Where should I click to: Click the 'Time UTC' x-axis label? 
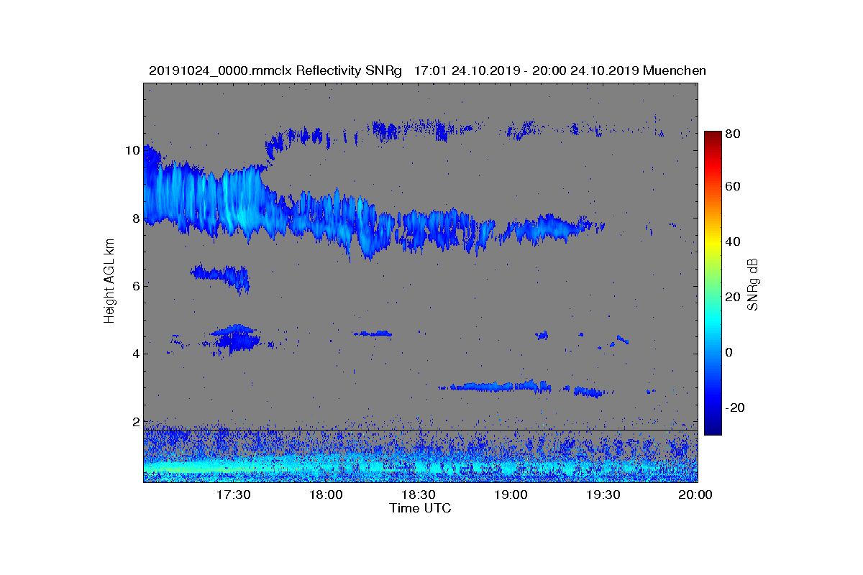click(421, 508)
